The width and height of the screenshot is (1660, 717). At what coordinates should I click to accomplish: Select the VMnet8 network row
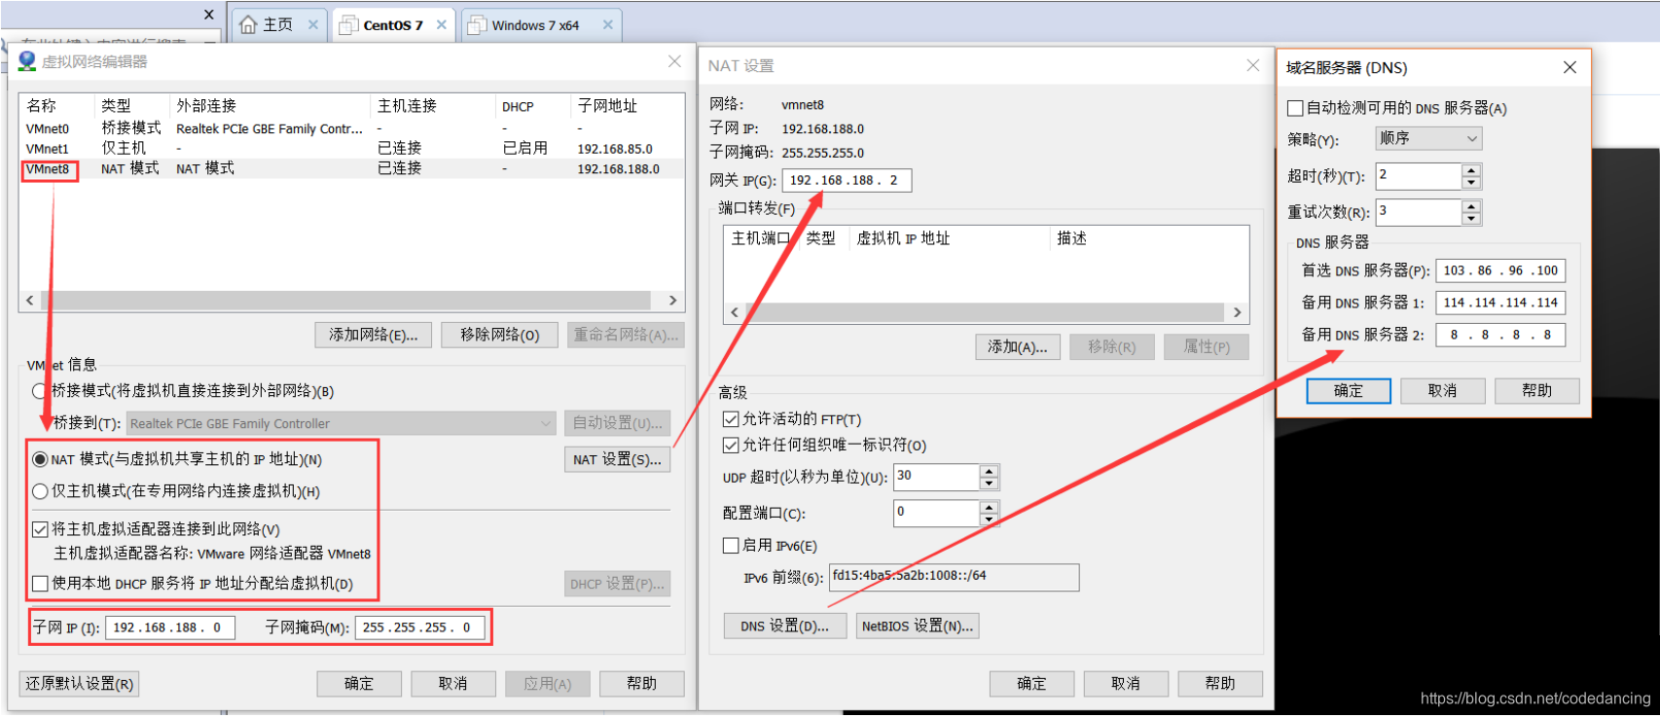coord(351,168)
